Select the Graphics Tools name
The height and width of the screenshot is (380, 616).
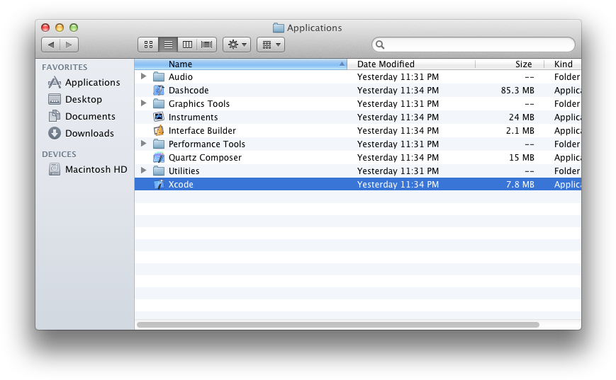pos(198,103)
